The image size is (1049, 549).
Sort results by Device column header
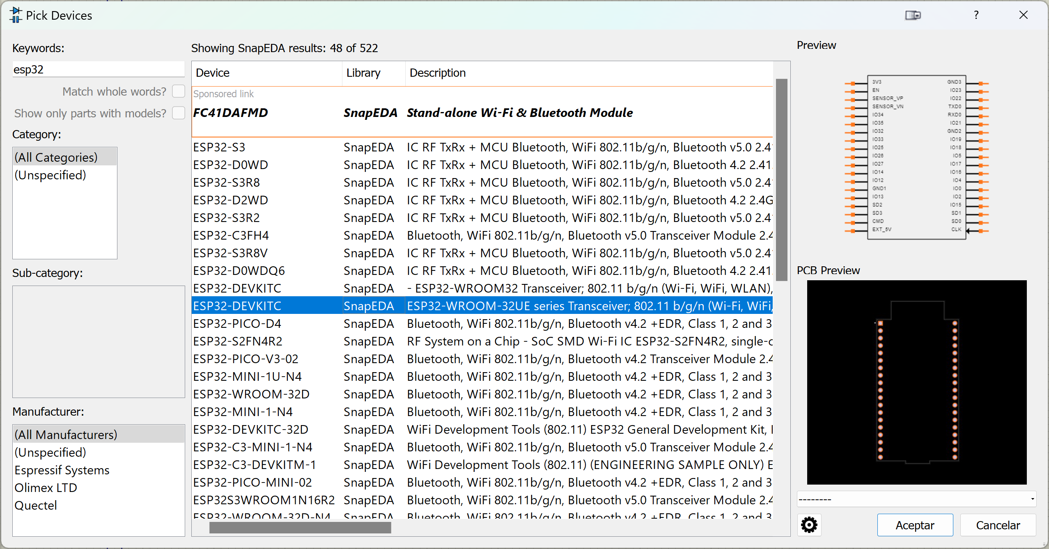tap(267, 73)
